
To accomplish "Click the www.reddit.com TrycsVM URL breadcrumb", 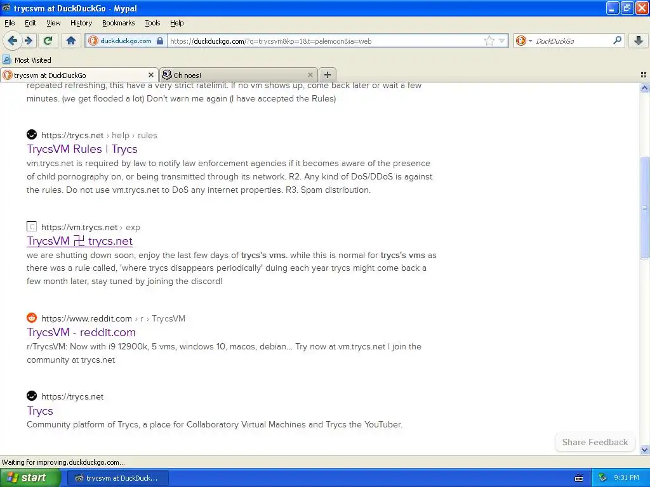I will coord(113,318).
